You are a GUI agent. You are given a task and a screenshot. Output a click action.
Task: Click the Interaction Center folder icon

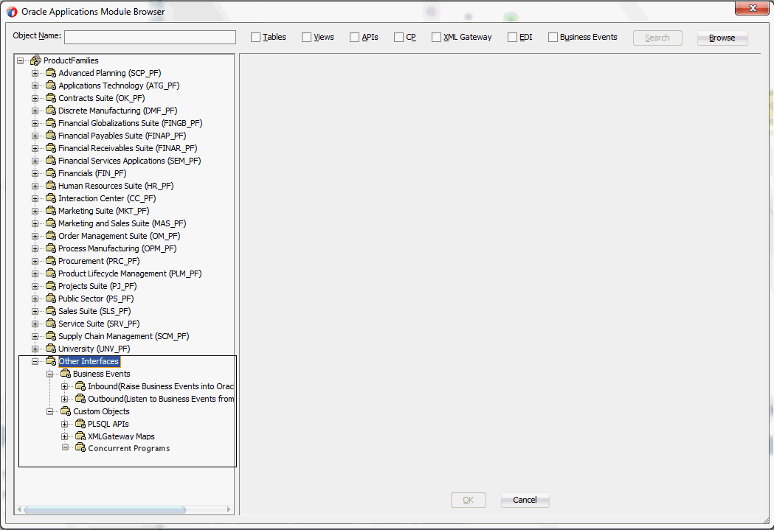click(x=51, y=198)
